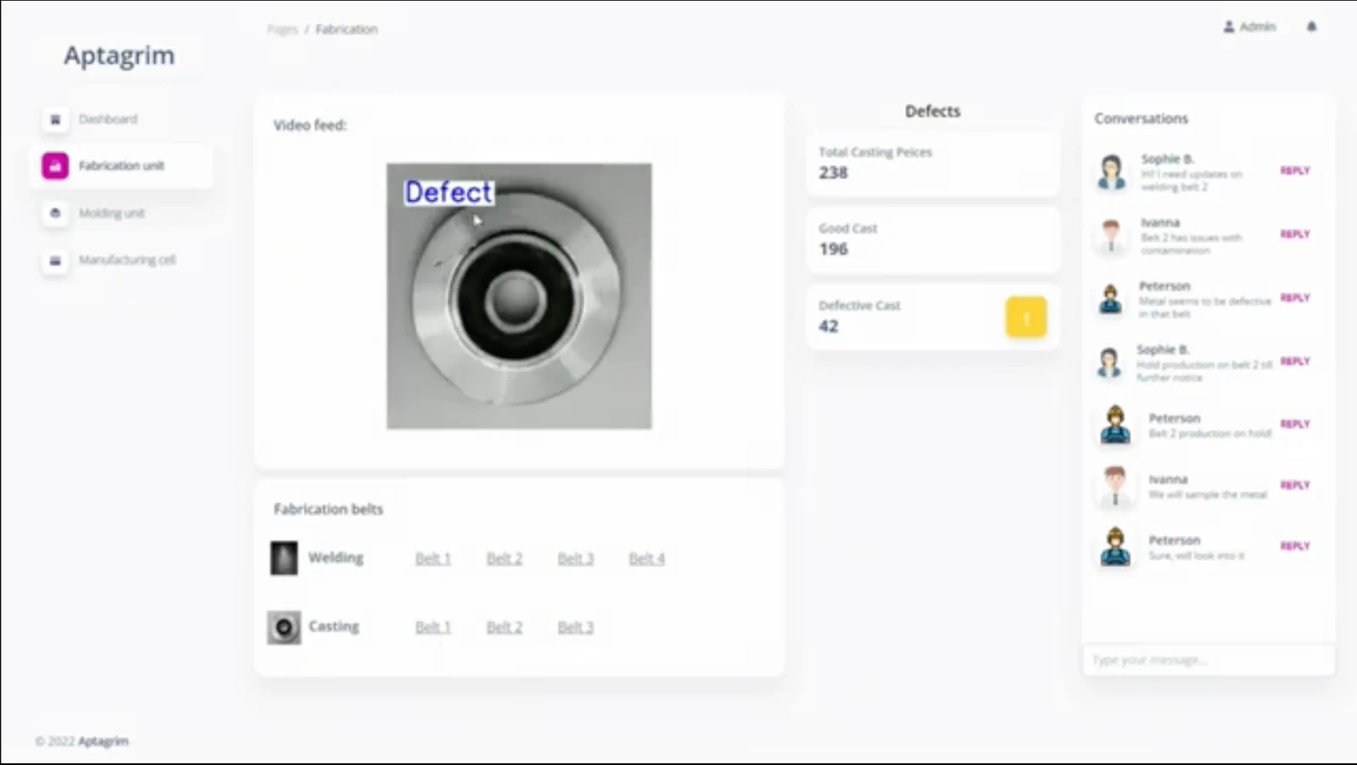
Task: Go to Dashboard menu item
Action: 108,120
